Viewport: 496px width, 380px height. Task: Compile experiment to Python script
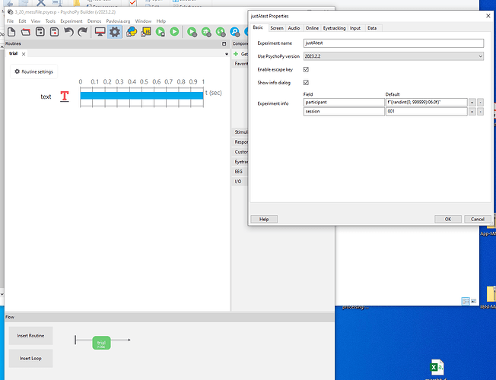tap(132, 32)
